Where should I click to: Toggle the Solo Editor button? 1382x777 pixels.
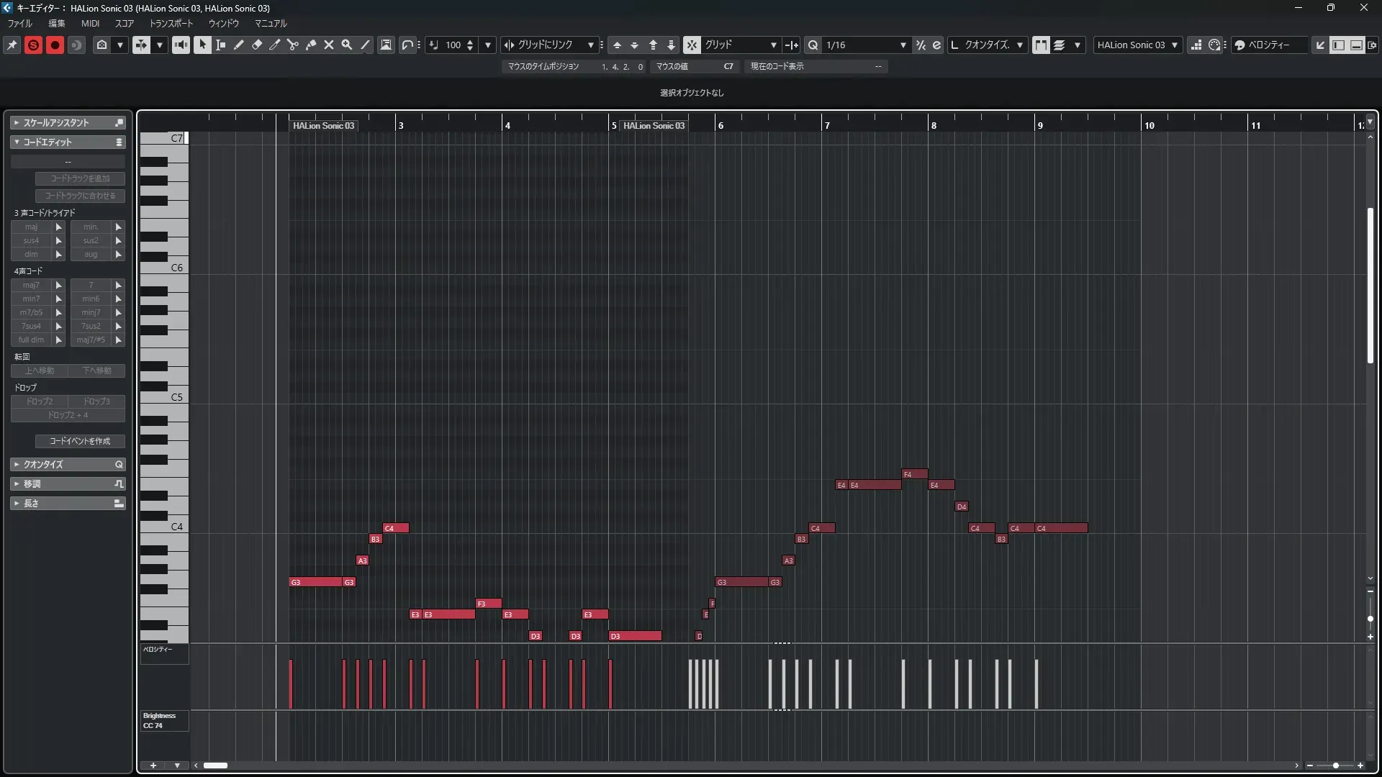tap(33, 45)
